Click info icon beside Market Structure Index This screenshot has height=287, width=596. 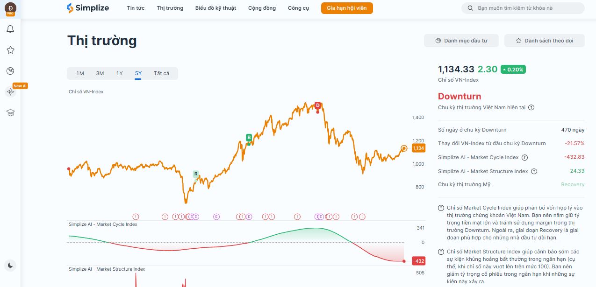pyautogui.click(x=534, y=172)
